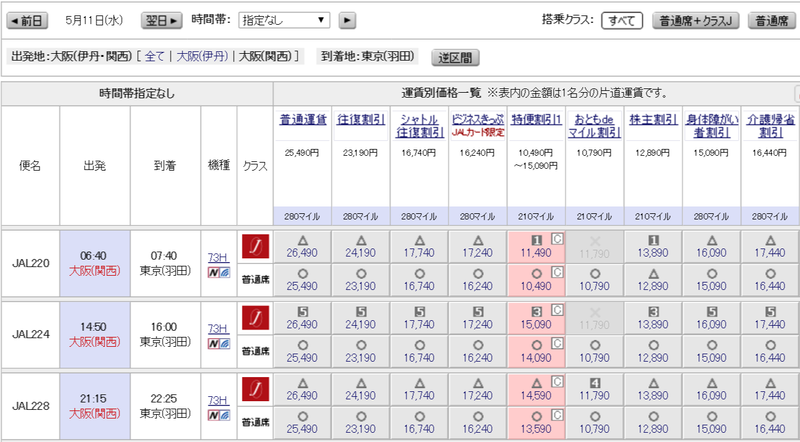Select JAL220 Class J 往復割引 24,190 fare

pyautogui.click(x=361, y=246)
